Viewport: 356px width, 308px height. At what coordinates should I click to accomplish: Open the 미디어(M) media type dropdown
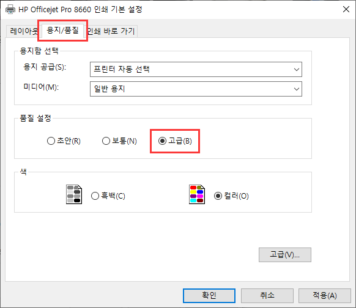(196, 89)
